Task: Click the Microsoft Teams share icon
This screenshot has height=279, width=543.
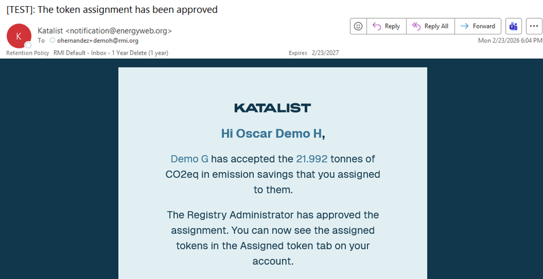Action: point(513,26)
